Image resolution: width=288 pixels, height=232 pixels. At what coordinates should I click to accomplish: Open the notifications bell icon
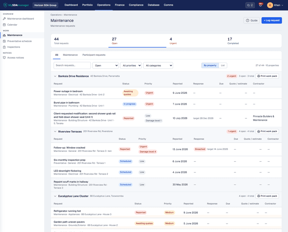(260, 5)
